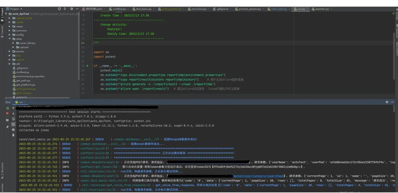This screenshot has width=398, height=193.
Task: Expand the .pytest_cache folder
Action: tap(10, 18)
